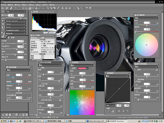Toggle the warning triangle highlight icon

pos(36,8)
